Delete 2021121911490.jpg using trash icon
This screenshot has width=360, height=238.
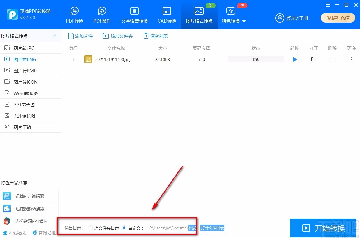pyautogui.click(x=332, y=59)
